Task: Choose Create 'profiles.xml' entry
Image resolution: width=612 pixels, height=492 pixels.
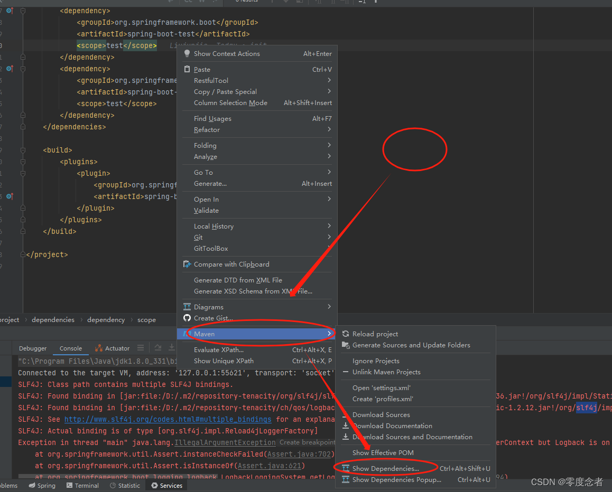Action: tap(416, 399)
